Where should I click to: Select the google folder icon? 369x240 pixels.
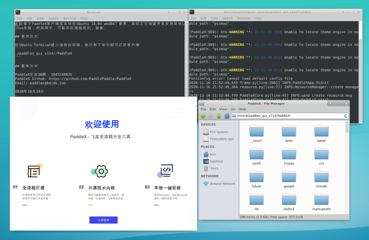click(x=289, y=177)
